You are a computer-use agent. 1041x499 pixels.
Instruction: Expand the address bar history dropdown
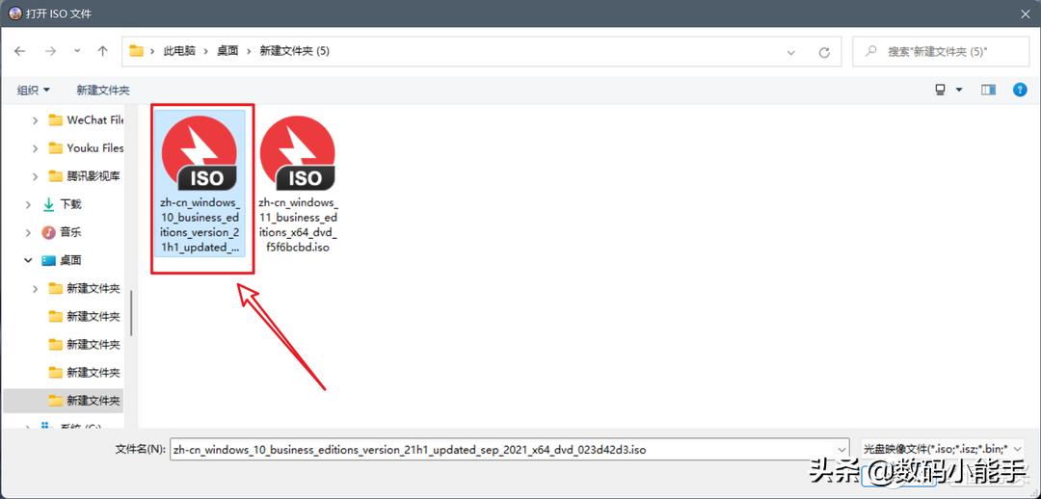(790, 52)
